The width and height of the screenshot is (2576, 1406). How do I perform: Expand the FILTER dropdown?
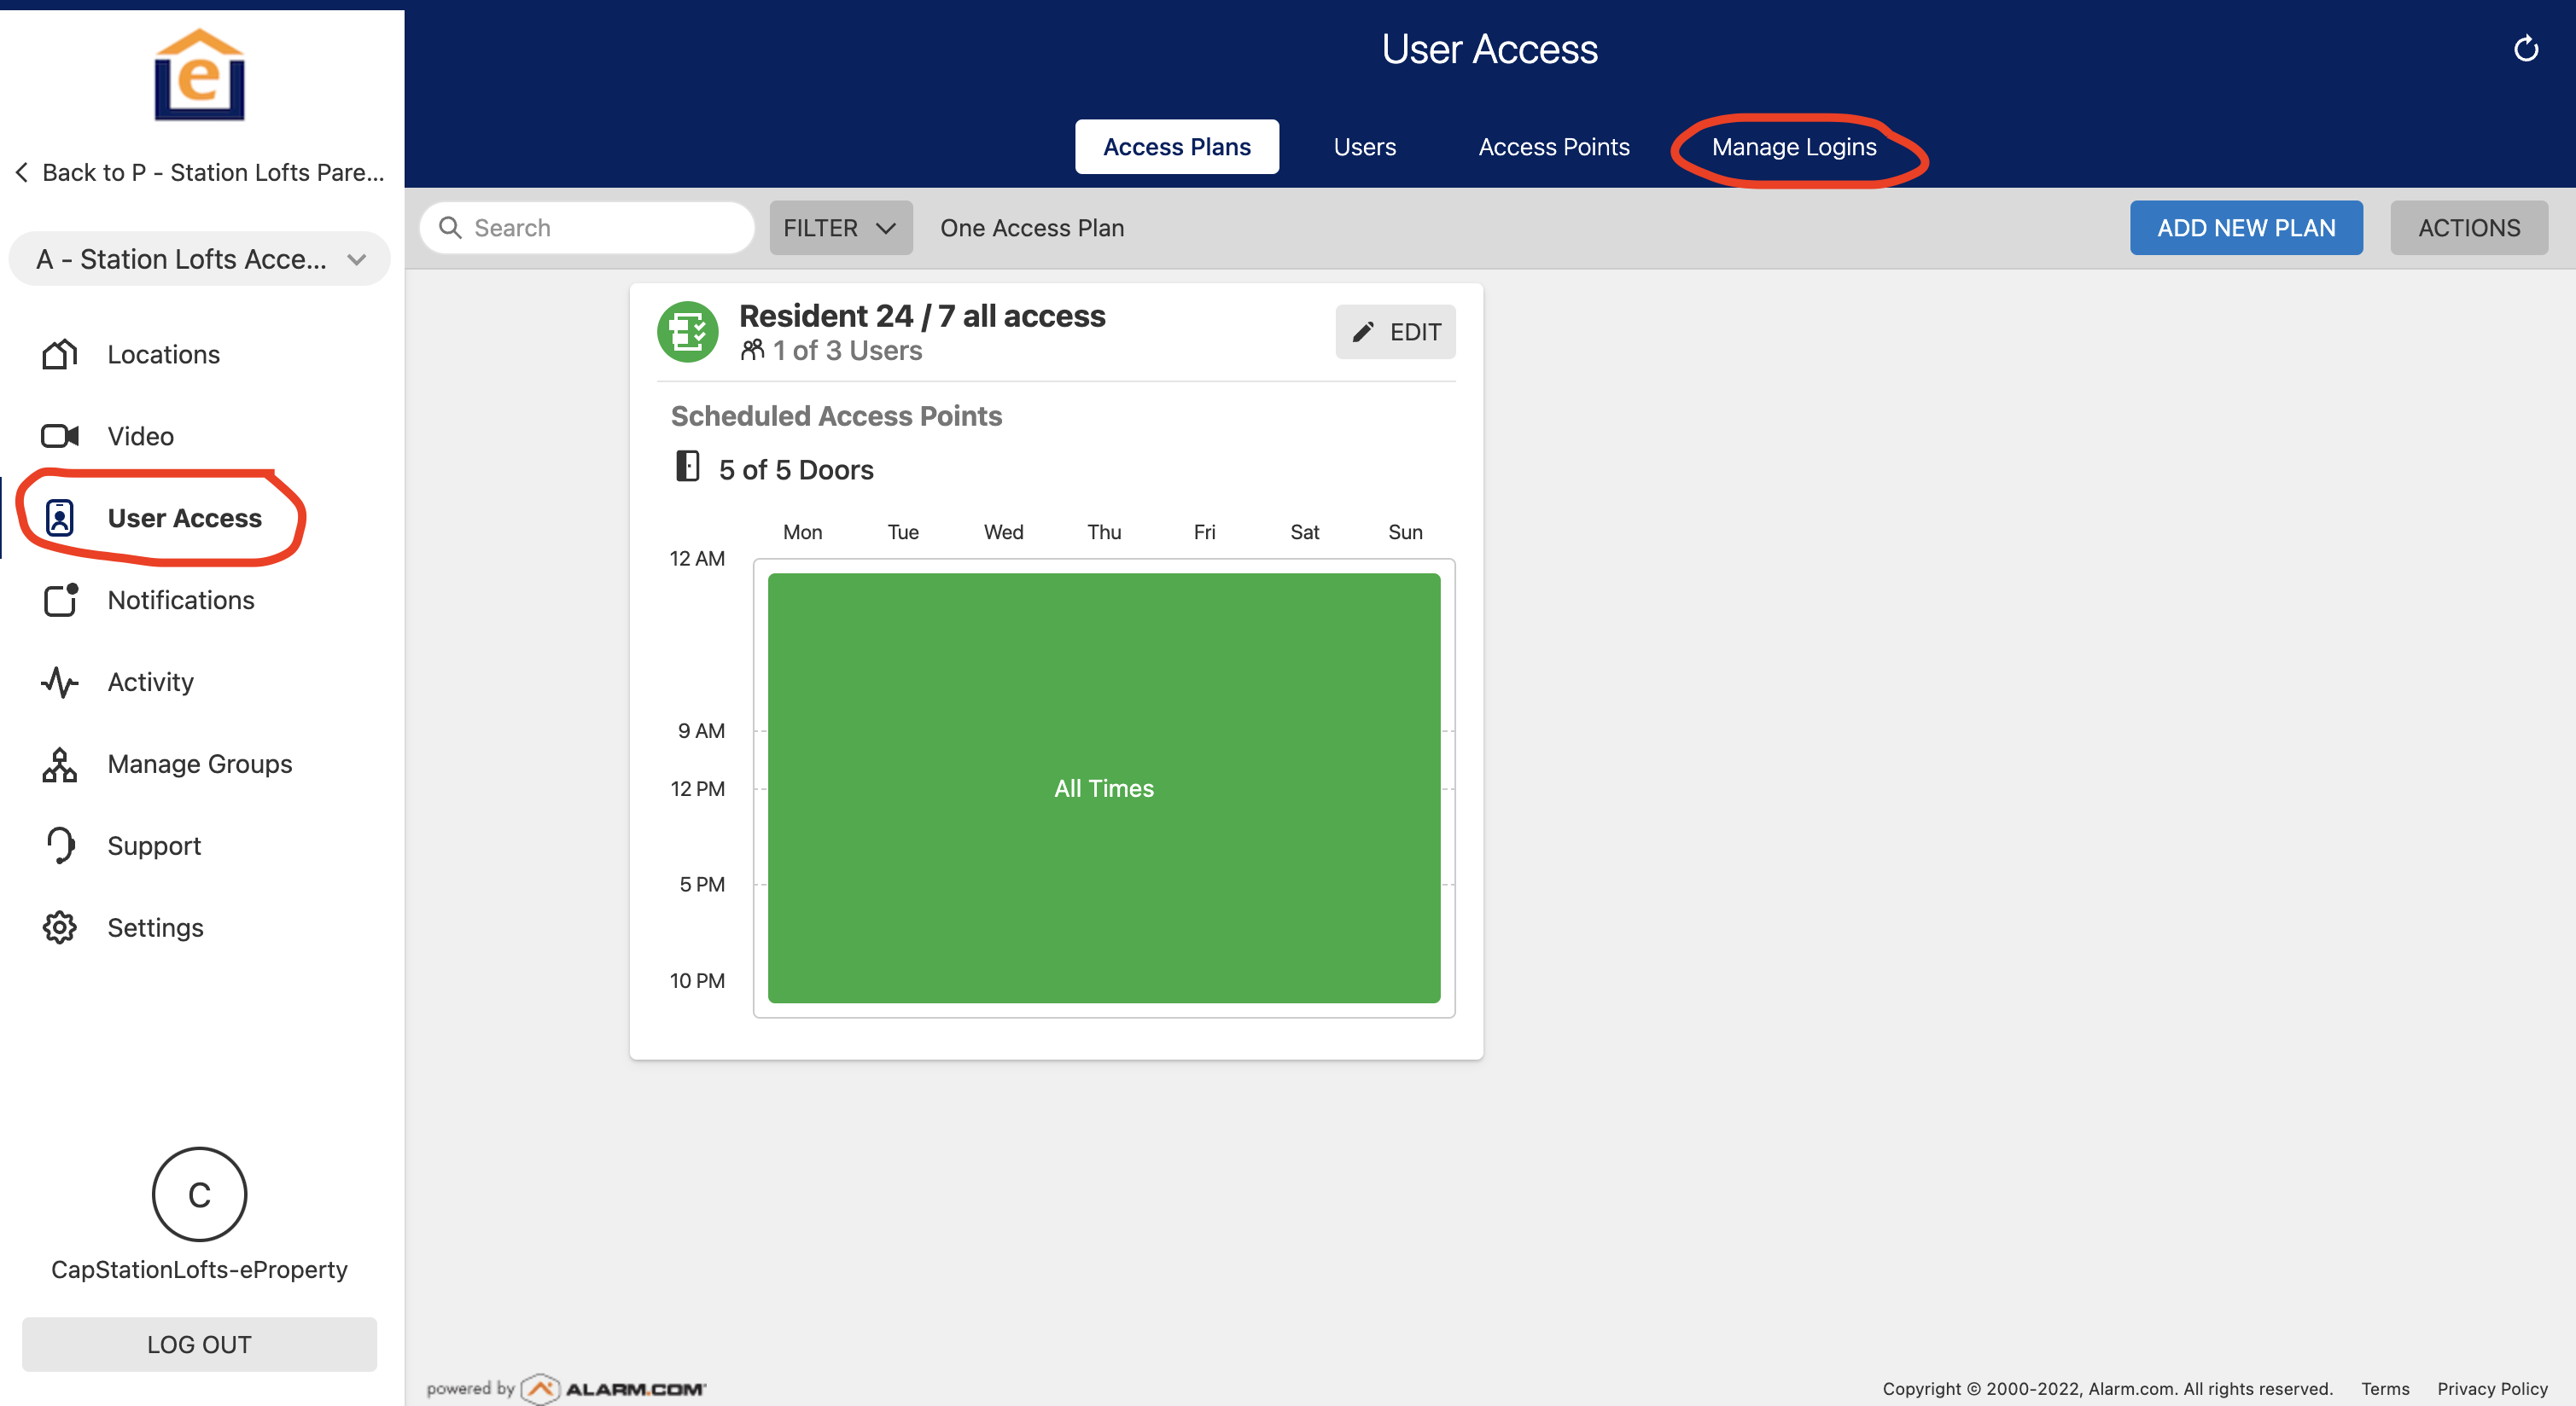(x=840, y=228)
